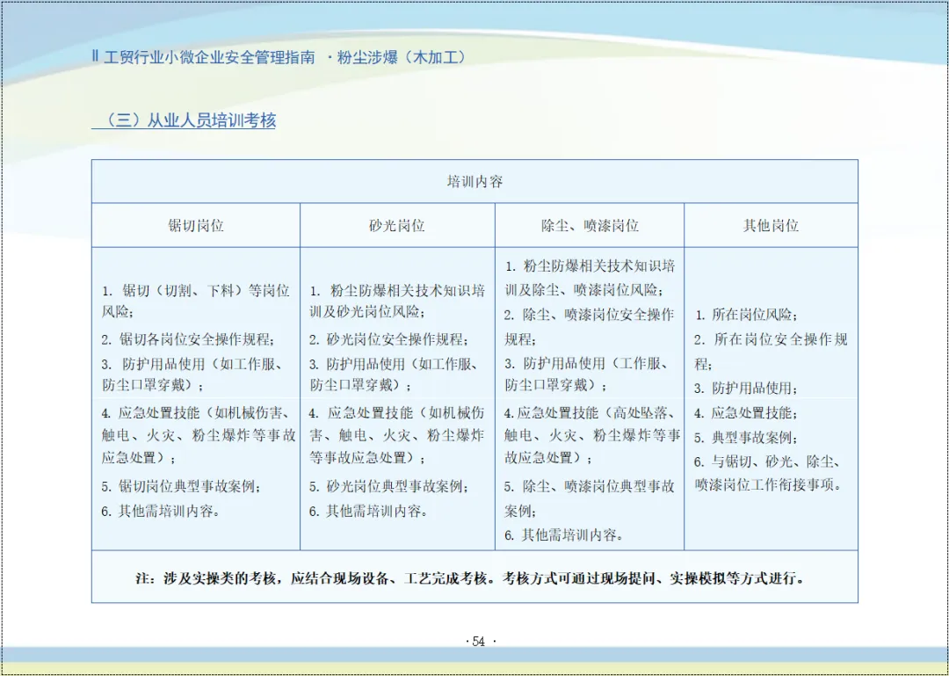Click the line 2. 砂光岗位安全操作规程
Image resolution: width=949 pixels, height=676 pixels.
pyautogui.click(x=388, y=338)
